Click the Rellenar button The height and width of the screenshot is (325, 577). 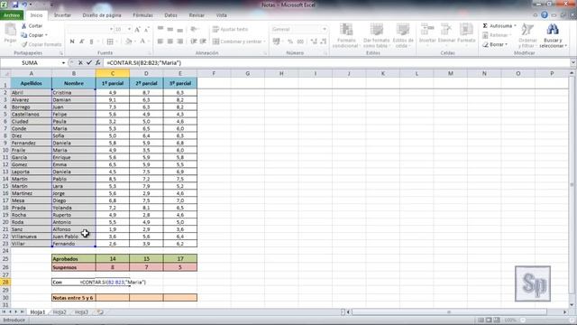[x=497, y=35]
